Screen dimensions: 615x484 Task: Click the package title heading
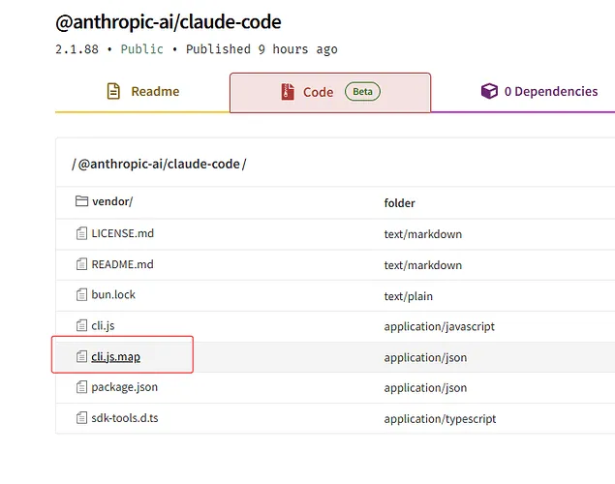(169, 21)
